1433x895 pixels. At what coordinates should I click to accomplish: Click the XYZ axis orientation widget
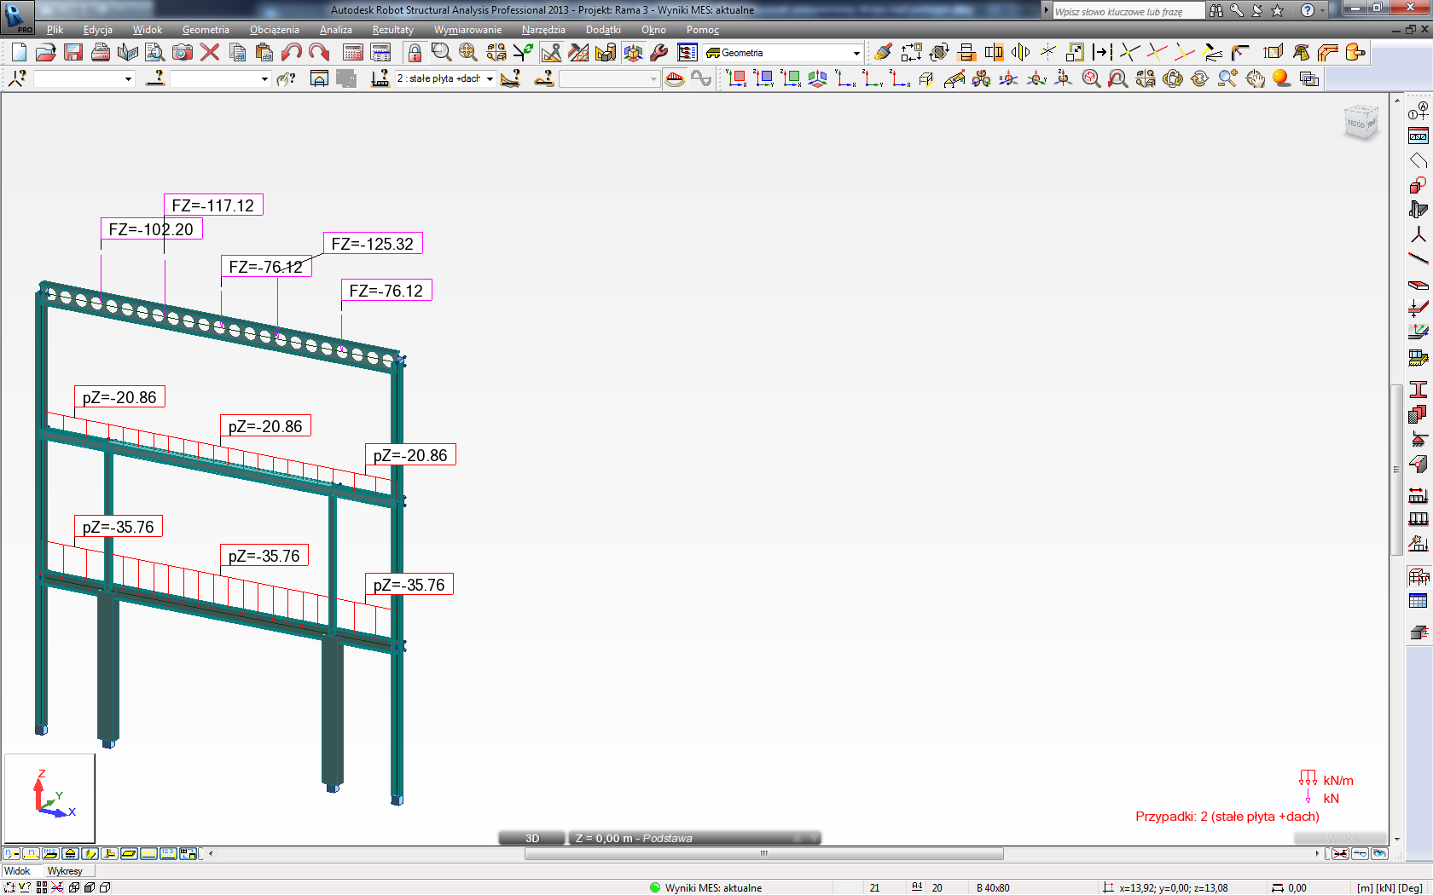pos(49,798)
